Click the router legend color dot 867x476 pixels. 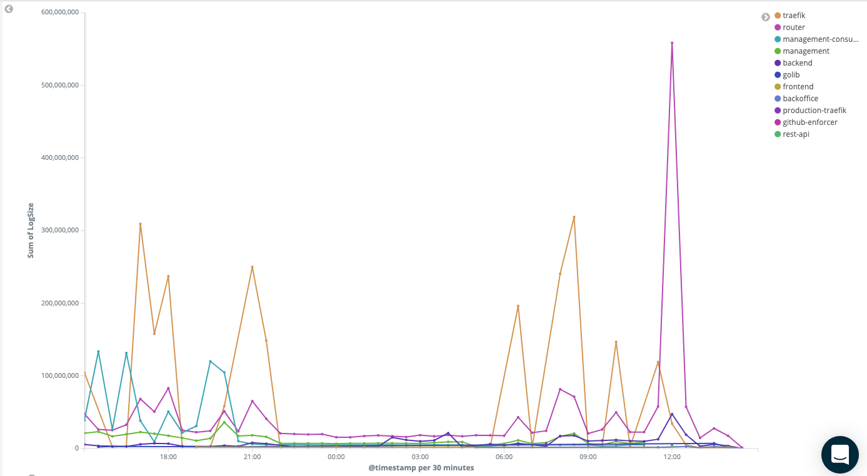pyautogui.click(x=778, y=27)
